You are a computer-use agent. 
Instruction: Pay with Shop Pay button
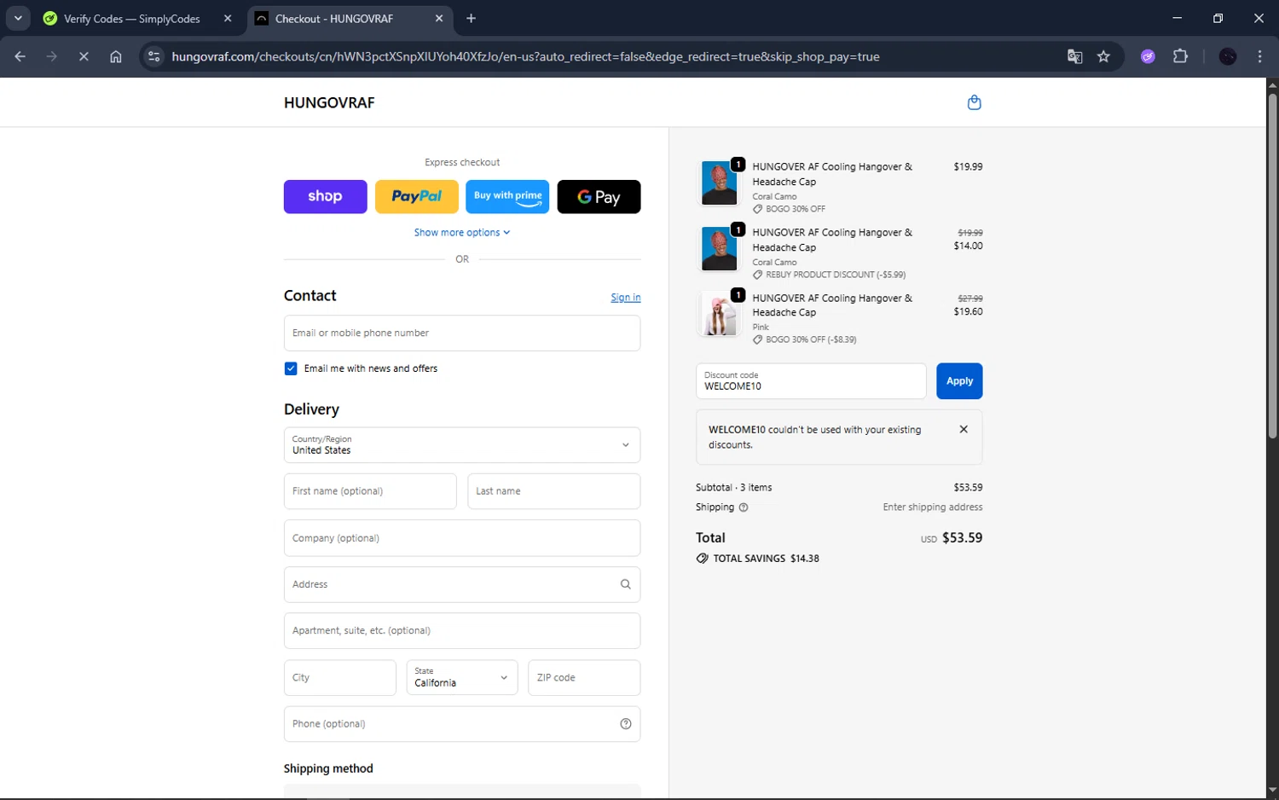pos(325,196)
